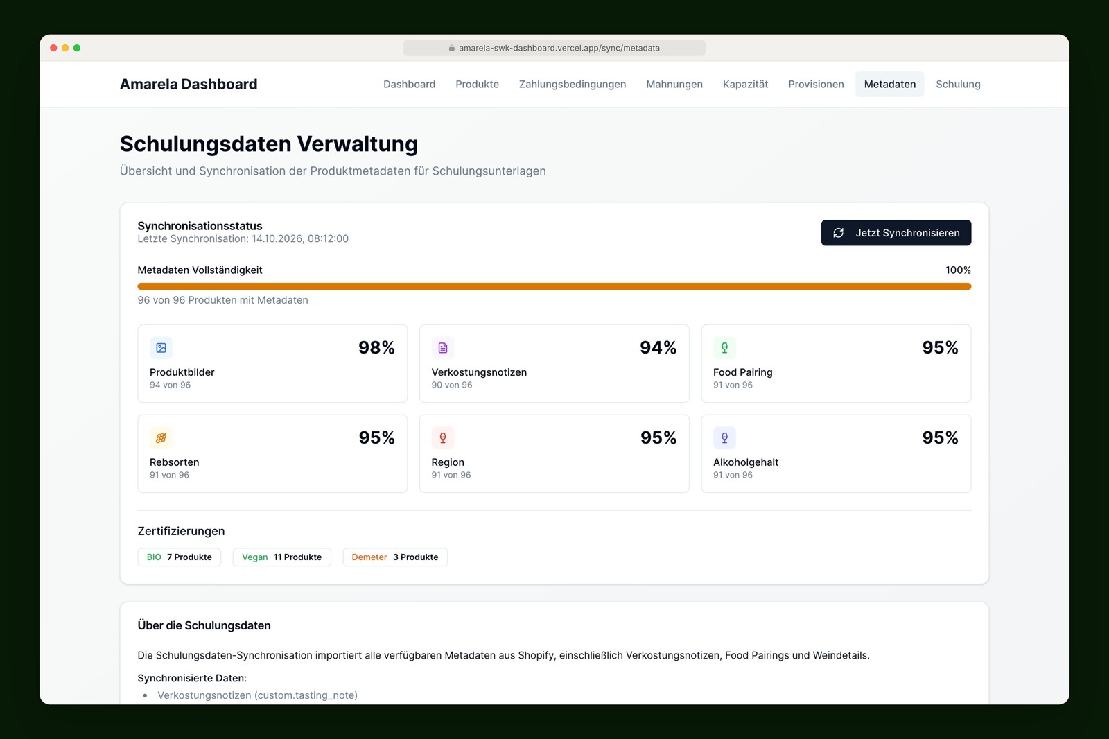This screenshot has width=1109, height=739.
Task: Click the Region wine glass icon
Action: coord(443,438)
